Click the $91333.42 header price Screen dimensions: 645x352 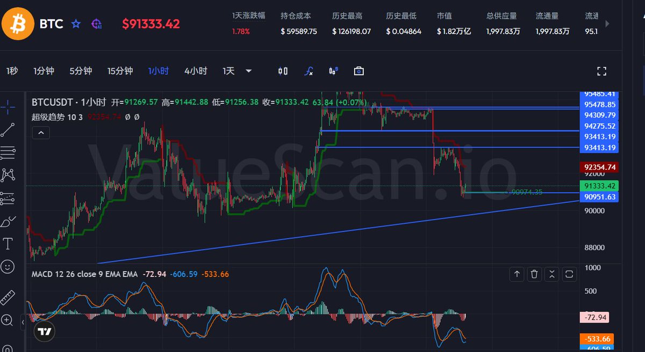point(151,24)
